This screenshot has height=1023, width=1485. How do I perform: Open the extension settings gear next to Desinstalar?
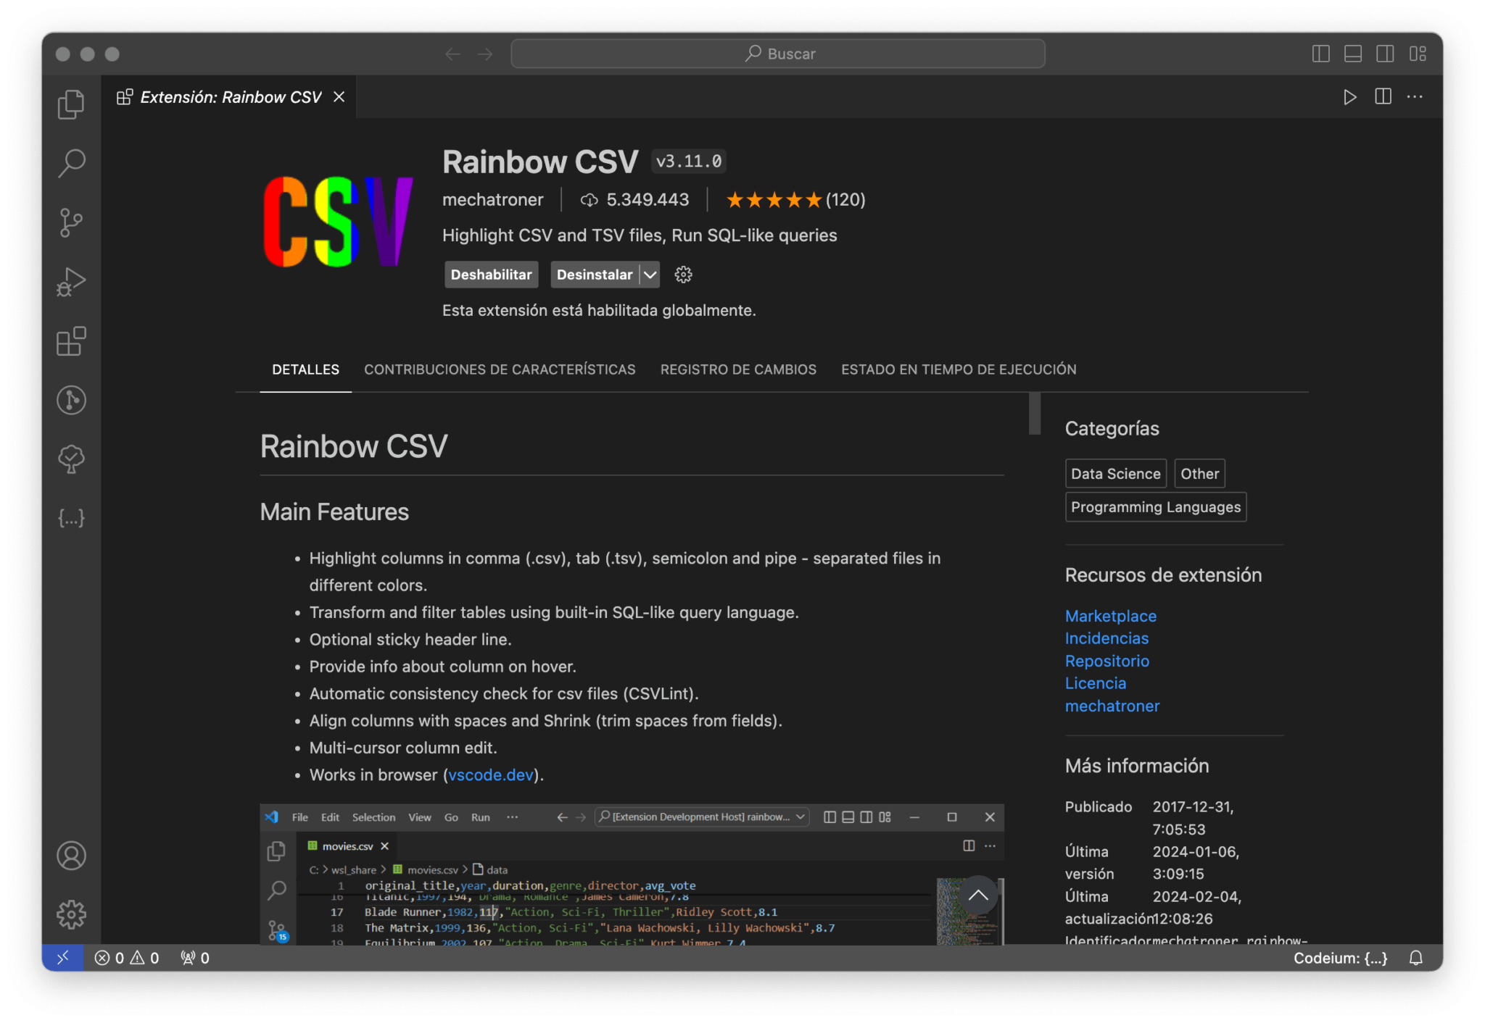point(682,274)
